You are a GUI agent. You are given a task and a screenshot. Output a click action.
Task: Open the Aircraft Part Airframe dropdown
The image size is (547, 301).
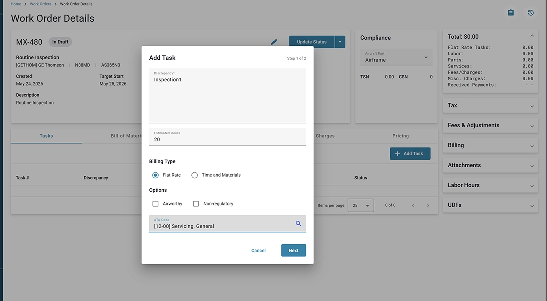tap(396, 57)
